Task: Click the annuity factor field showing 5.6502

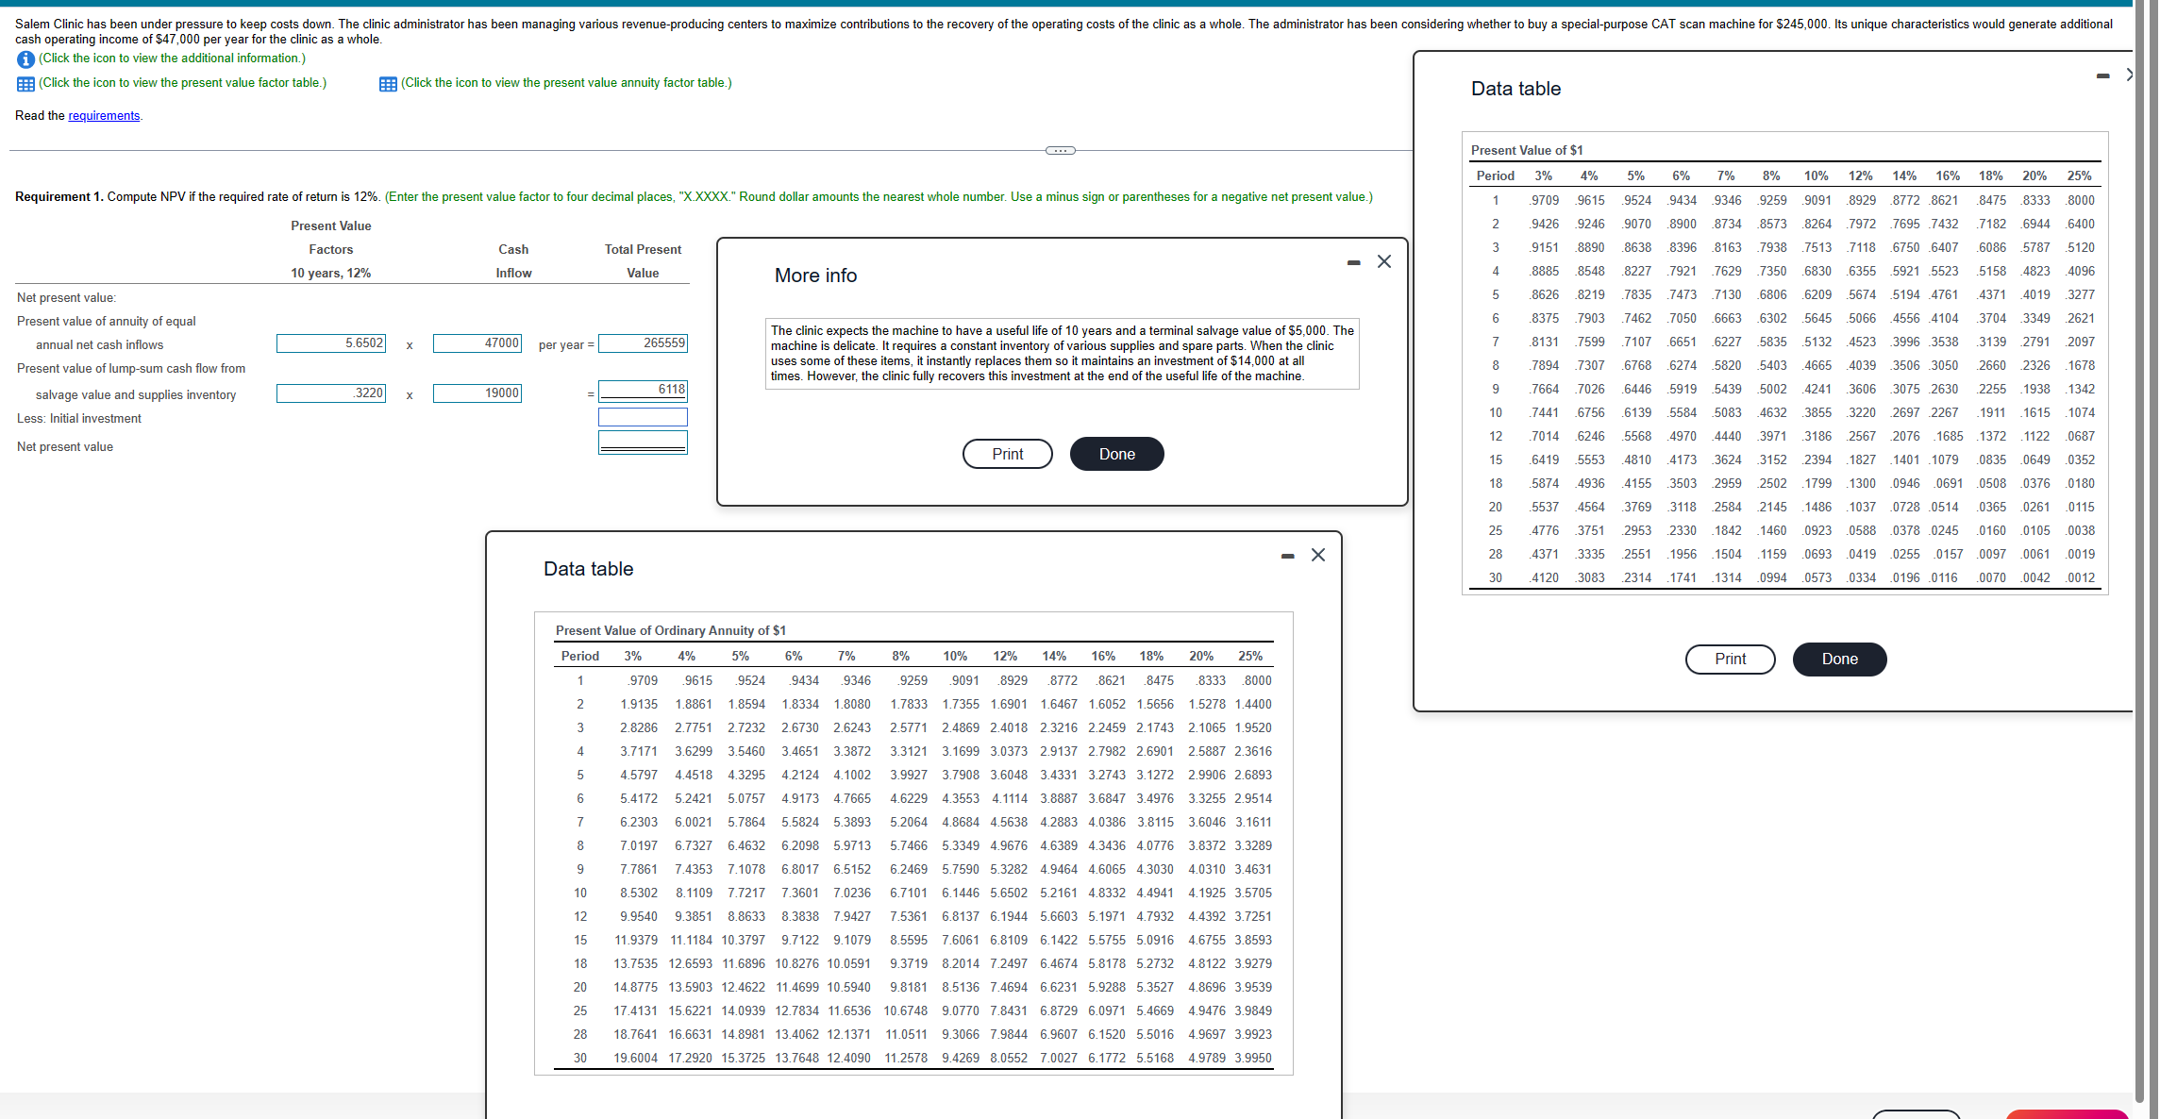Action: click(x=331, y=342)
